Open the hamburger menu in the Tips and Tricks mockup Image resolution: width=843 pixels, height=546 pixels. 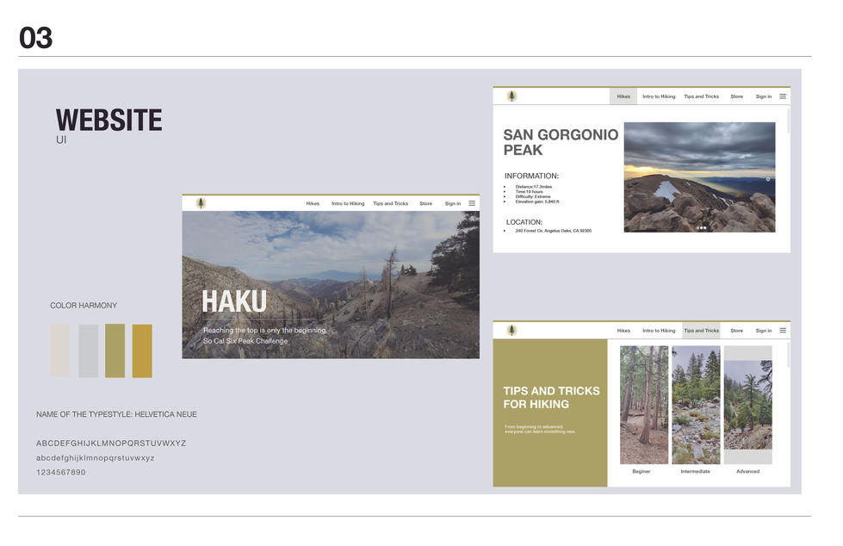click(783, 331)
